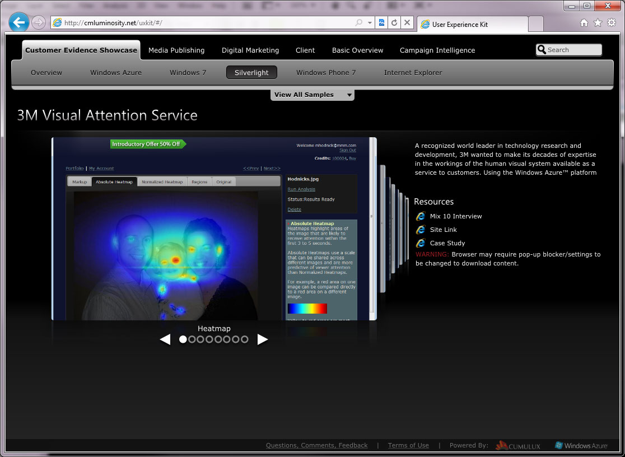Click the Absolute Heatmap tab in screenshot
625x457 pixels.
114,182
